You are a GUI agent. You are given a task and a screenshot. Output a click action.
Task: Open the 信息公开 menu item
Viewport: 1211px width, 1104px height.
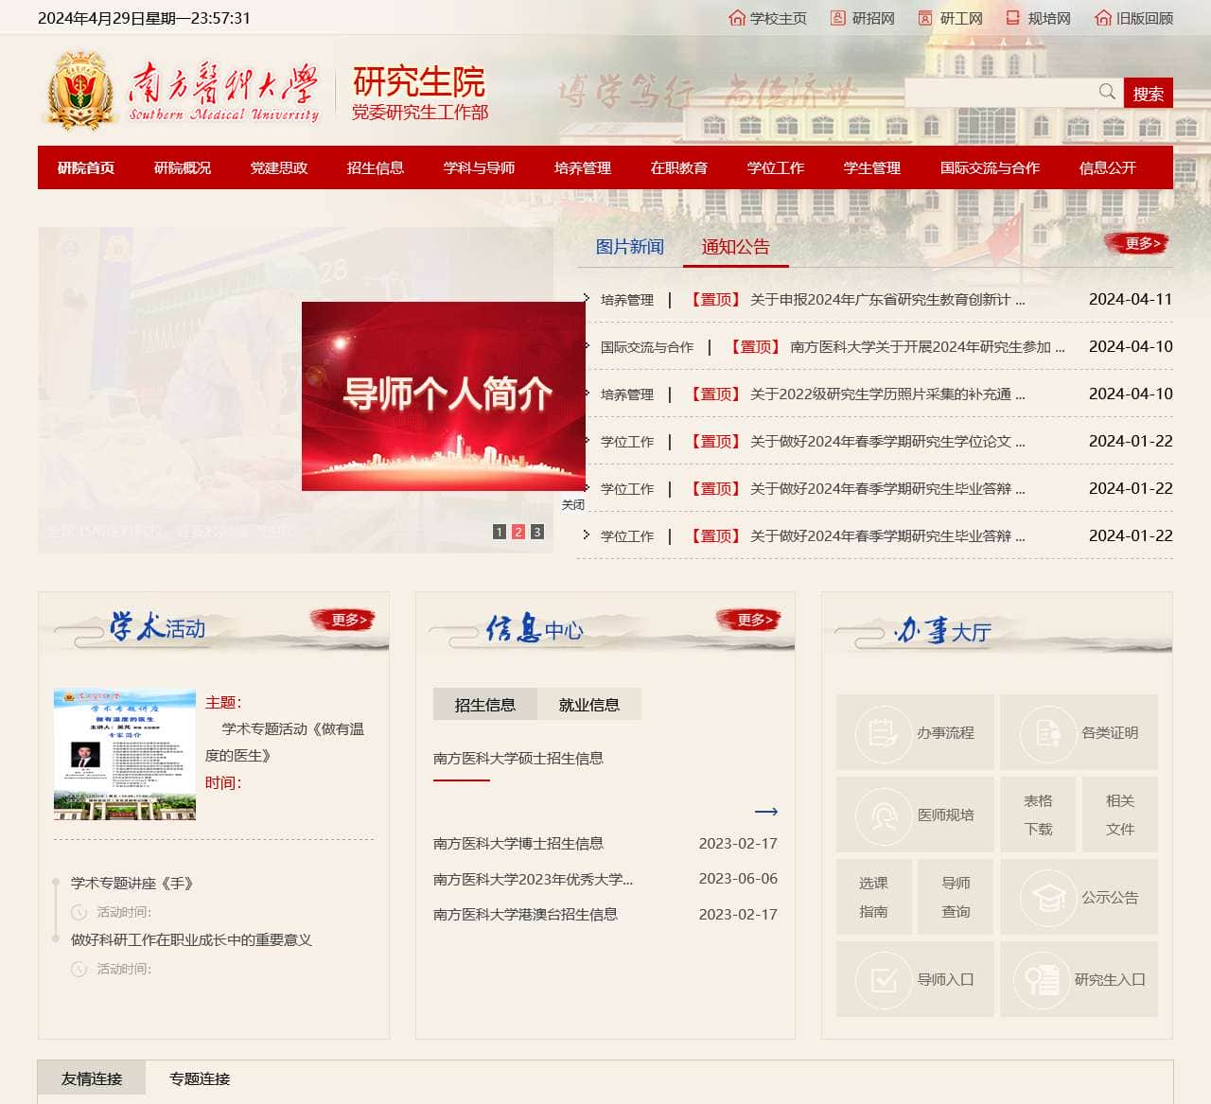1108,167
